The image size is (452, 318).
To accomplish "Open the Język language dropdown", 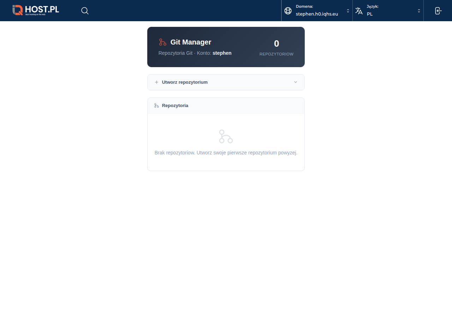I will coord(419,11).
